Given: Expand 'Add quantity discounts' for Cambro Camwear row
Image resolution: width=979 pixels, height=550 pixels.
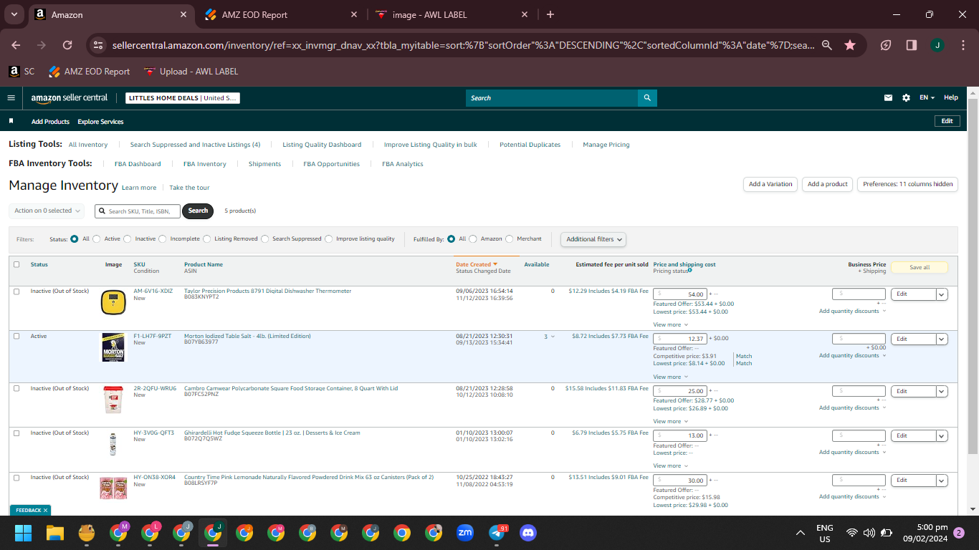Looking at the screenshot, I should [x=853, y=407].
